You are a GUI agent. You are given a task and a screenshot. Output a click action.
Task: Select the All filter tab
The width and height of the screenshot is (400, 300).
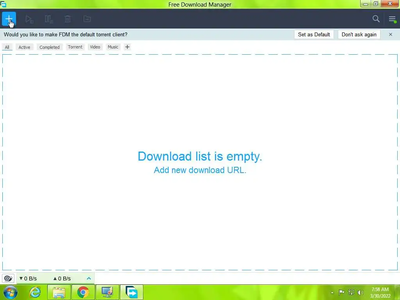[7, 47]
